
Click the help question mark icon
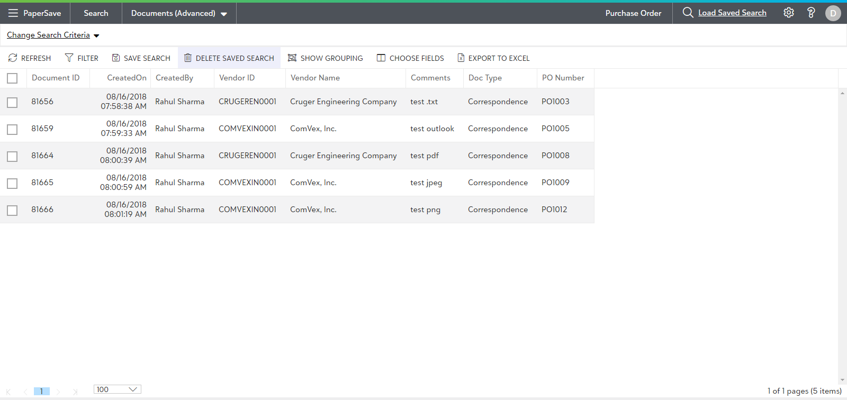click(x=810, y=13)
